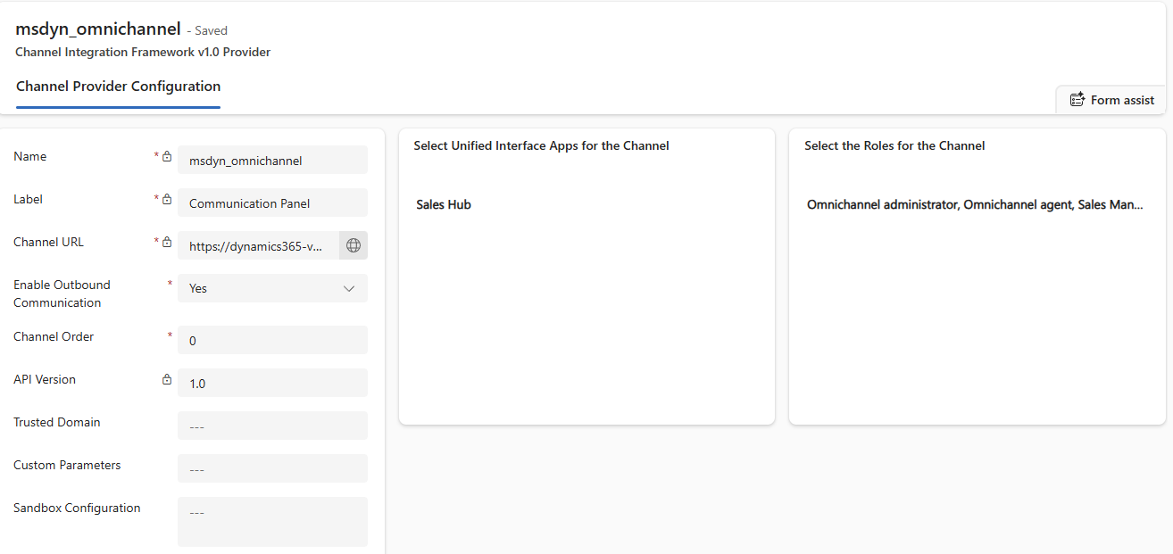Click the lock icon beside Label field
The height and width of the screenshot is (554, 1173).
tap(167, 199)
